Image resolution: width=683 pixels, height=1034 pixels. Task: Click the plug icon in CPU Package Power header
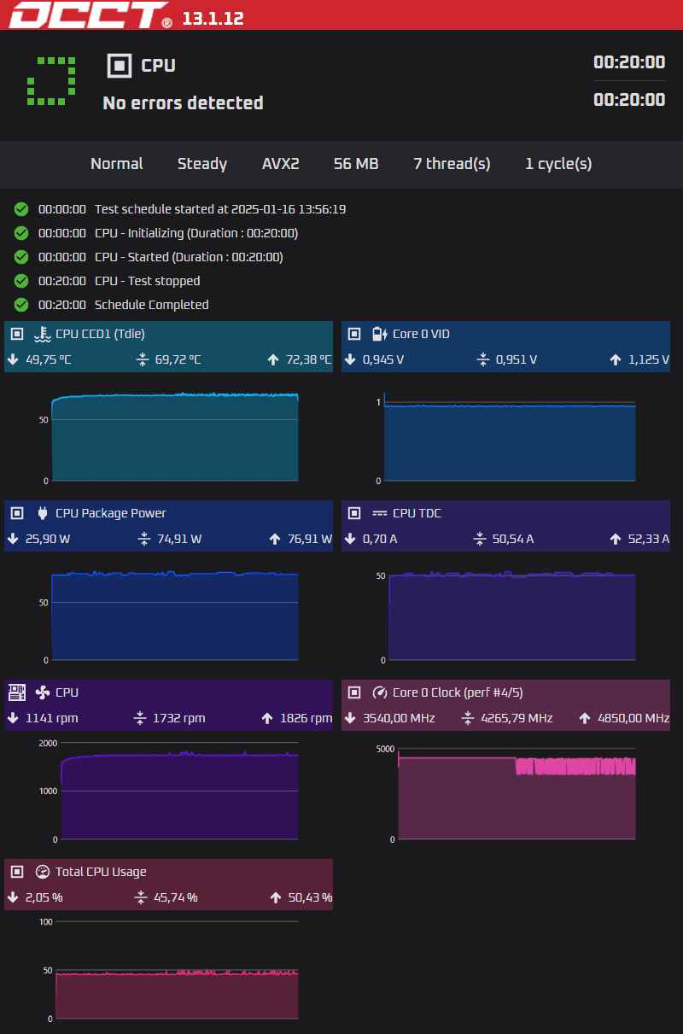(42, 513)
